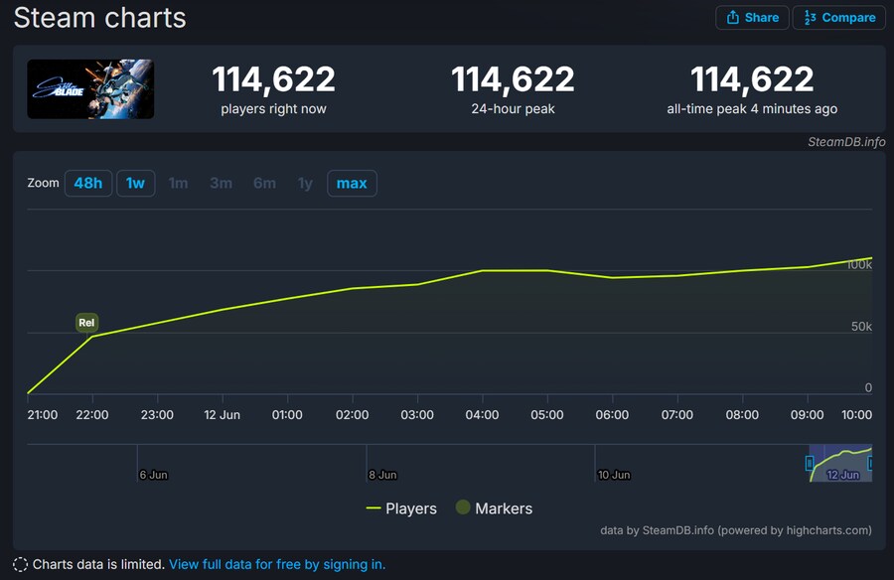Click the 'players right now' count
Viewport: 894px width, 580px height.
pyautogui.click(x=274, y=78)
